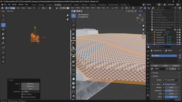Select the Add Cube tool in viewport
182x102 pixels.
click(73, 52)
